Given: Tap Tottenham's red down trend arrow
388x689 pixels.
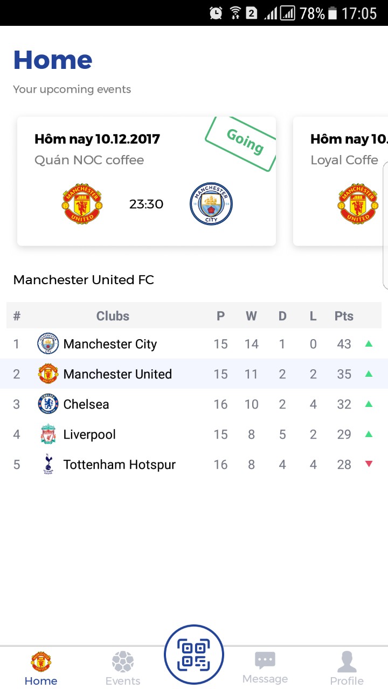Looking at the screenshot, I should coord(369,464).
